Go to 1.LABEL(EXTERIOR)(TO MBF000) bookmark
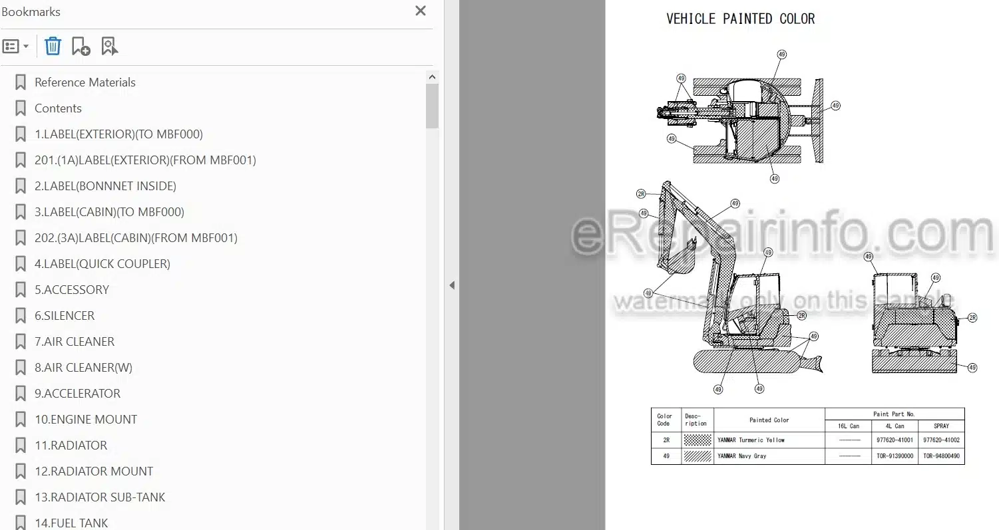Image resolution: width=999 pixels, height=530 pixels. click(x=118, y=134)
